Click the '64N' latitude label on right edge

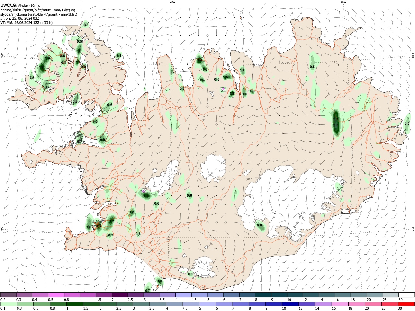[x=413, y=229]
